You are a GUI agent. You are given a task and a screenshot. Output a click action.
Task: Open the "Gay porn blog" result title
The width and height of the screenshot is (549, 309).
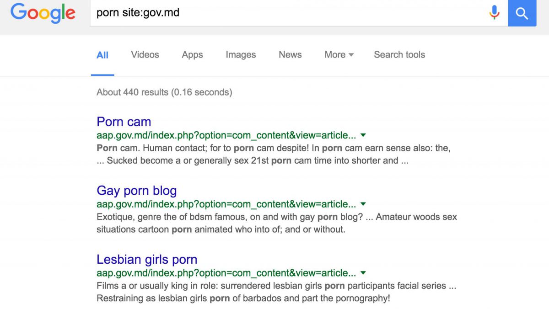tap(136, 191)
